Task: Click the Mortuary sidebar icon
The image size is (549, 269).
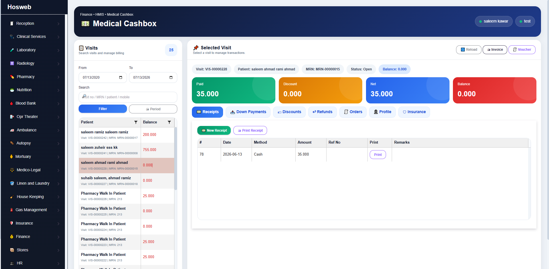Action: 11,156
